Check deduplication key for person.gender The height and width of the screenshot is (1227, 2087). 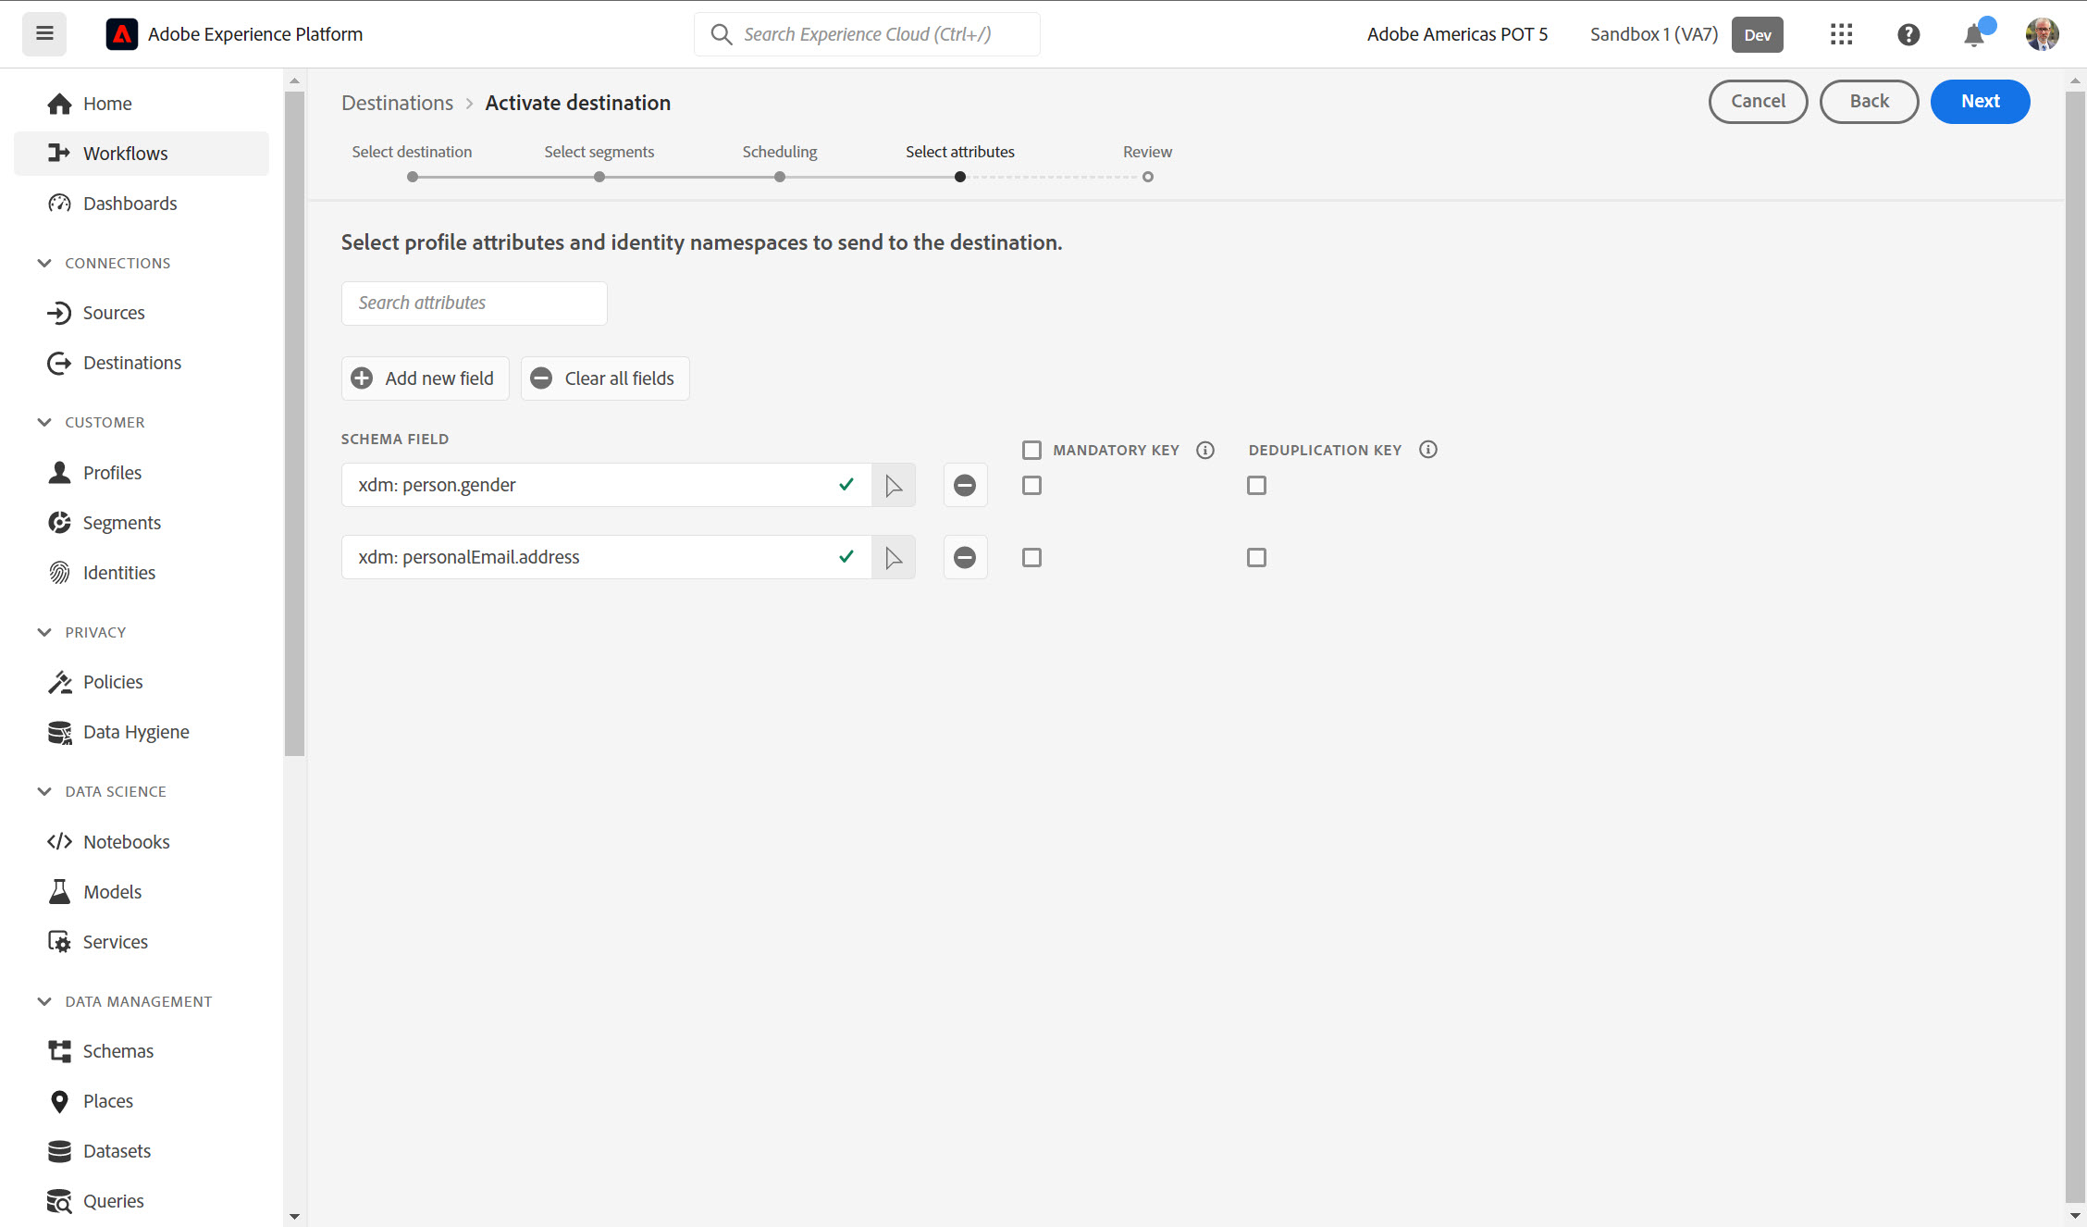pyautogui.click(x=1256, y=485)
